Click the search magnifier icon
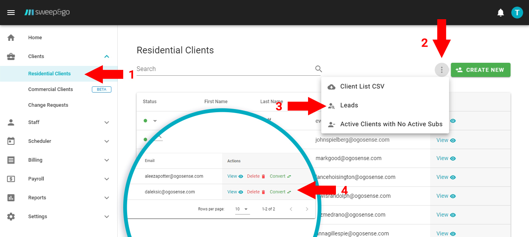Screen dimensions: 529x237 [318, 69]
